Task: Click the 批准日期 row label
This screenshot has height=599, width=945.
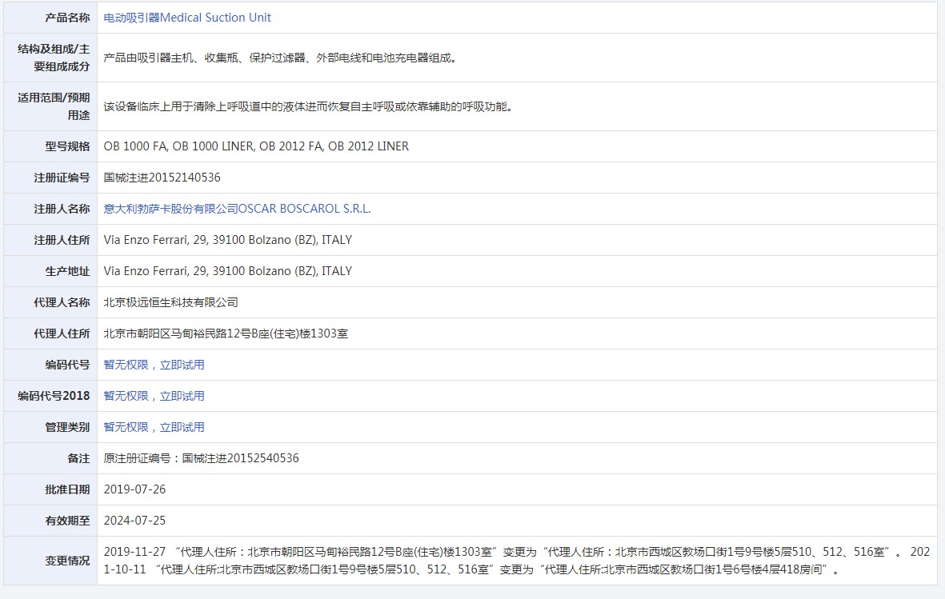Action: [67, 489]
